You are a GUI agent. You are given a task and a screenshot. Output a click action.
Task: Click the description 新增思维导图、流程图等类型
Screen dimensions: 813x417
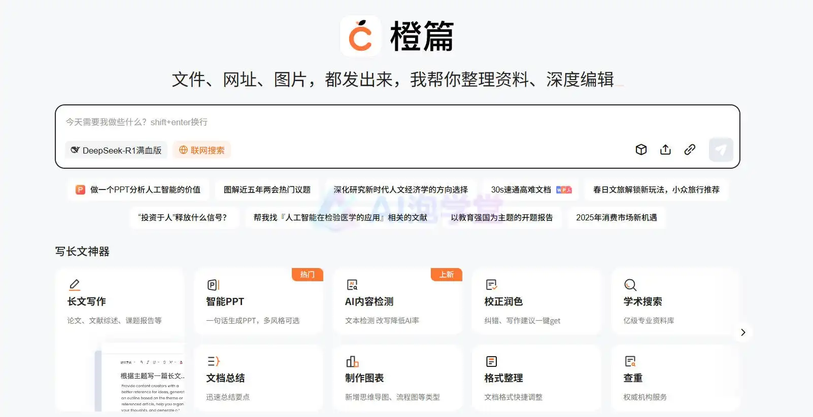pos(392,397)
